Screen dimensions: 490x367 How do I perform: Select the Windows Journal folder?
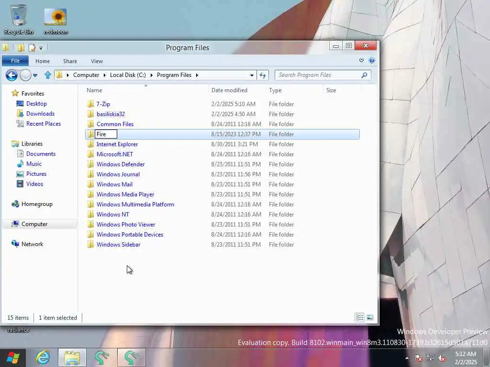click(118, 174)
